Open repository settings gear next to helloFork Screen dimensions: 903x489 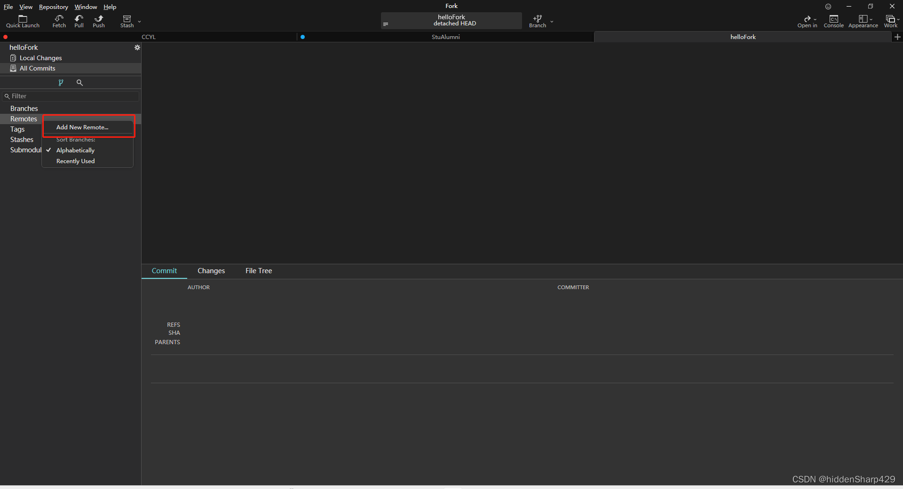pyautogui.click(x=137, y=47)
